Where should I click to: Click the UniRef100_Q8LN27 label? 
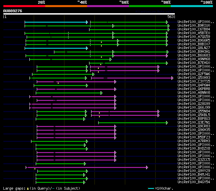point(194,48)
